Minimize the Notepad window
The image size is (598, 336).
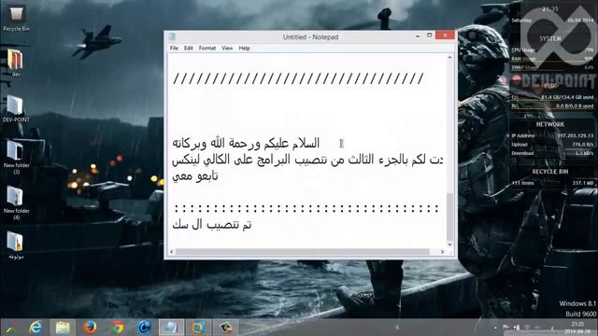coord(418,35)
